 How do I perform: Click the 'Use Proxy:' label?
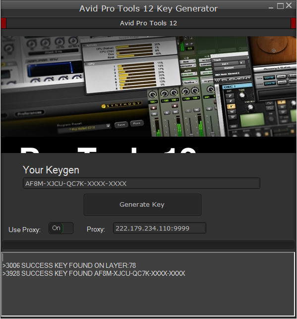[x=25, y=230]
